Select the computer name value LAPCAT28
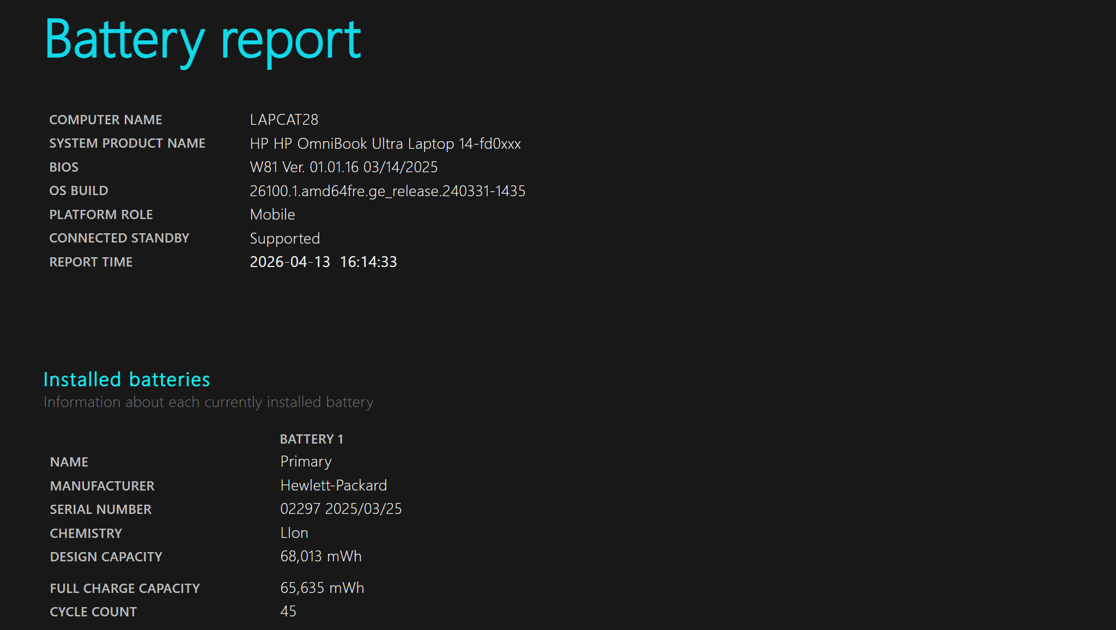 pos(284,120)
